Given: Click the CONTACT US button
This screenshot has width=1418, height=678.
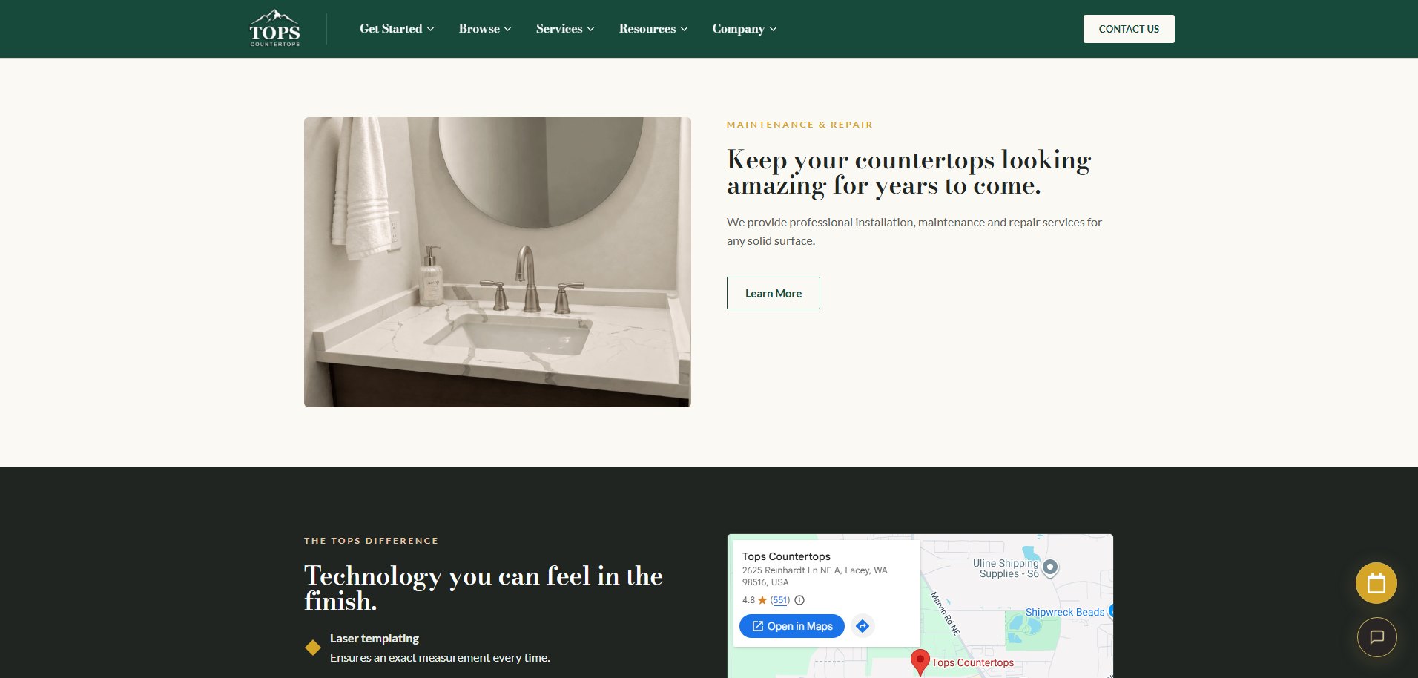Looking at the screenshot, I should (1129, 29).
